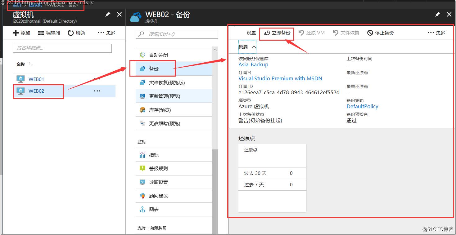Click the 刷新 refresh icon
Screen dimensions: 456x235
70,33
